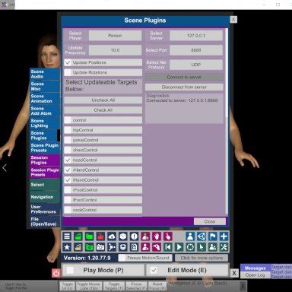Toggle the Freeze Motion/Sound checkbox

[122, 258]
